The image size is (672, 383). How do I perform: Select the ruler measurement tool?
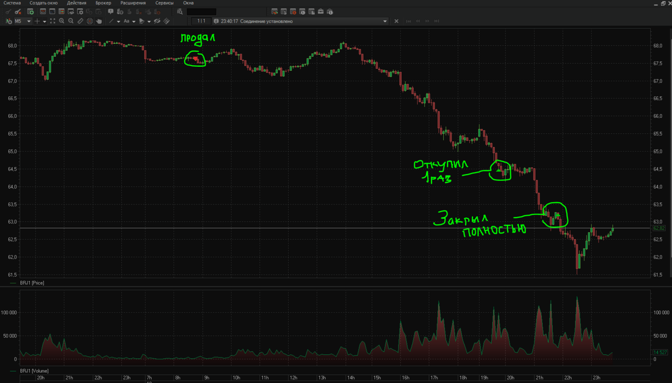[x=80, y=21]
